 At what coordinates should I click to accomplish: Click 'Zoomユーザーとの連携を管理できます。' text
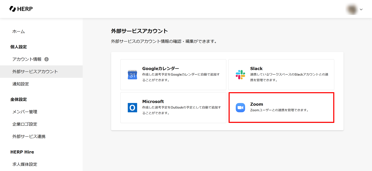click(x=280, y=110)
